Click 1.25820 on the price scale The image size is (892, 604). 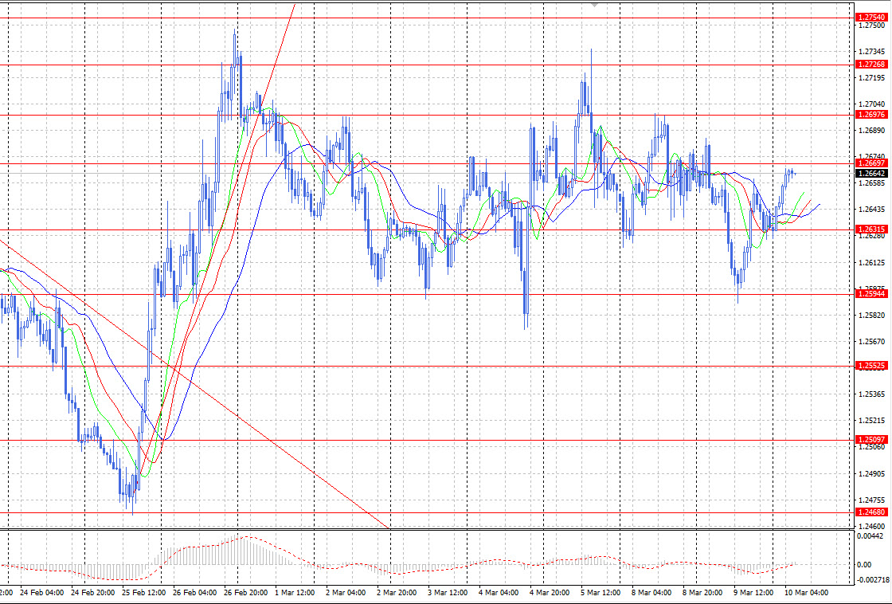871,316
